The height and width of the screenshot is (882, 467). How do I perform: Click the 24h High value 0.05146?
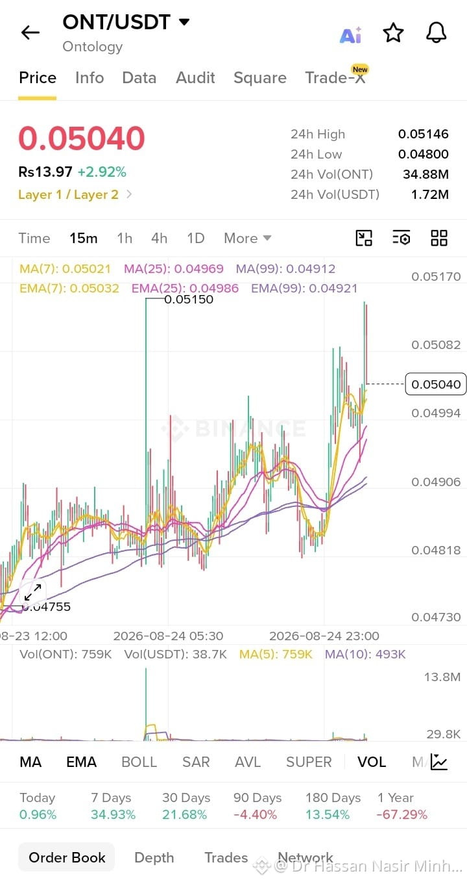coord(424,135)
